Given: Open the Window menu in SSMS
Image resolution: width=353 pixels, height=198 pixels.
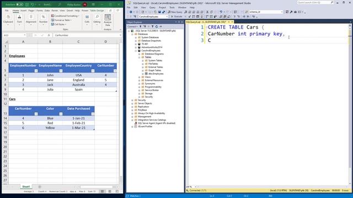Looking at the screenshot, I should pyautogui.click(x=182, y=7).
